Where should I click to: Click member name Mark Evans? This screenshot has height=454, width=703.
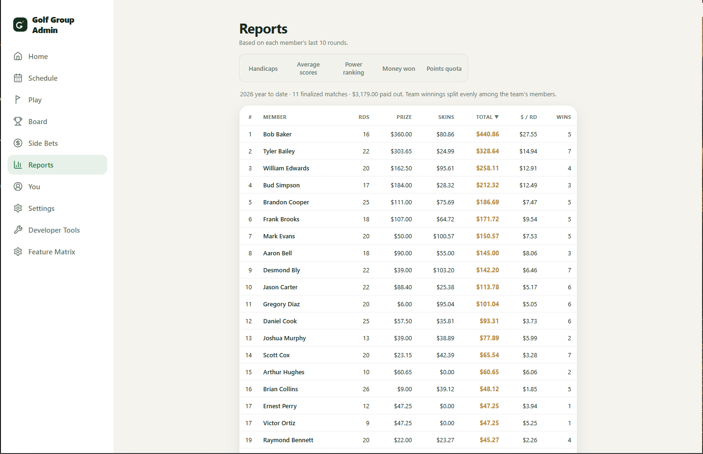point(279,236)
